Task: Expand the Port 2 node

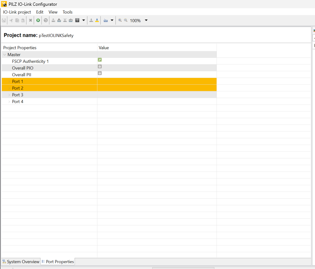Action: (x=9, y=88)
